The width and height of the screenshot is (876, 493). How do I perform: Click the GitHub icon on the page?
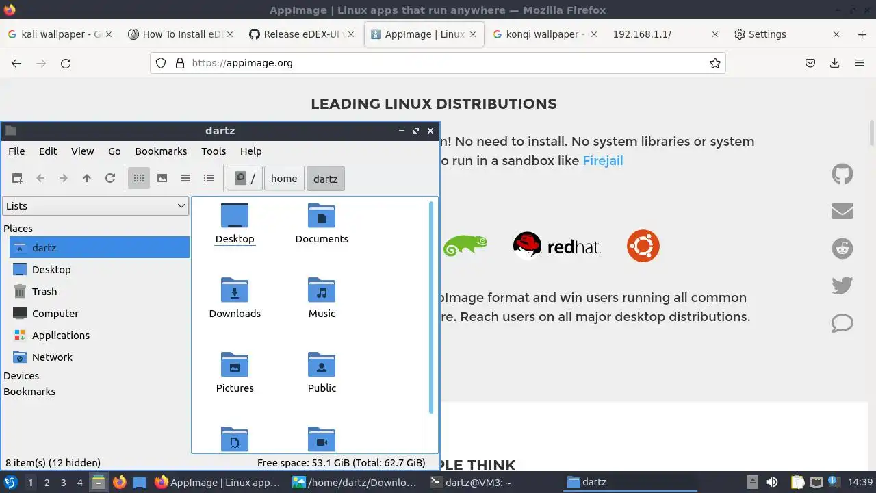(842, 174)
